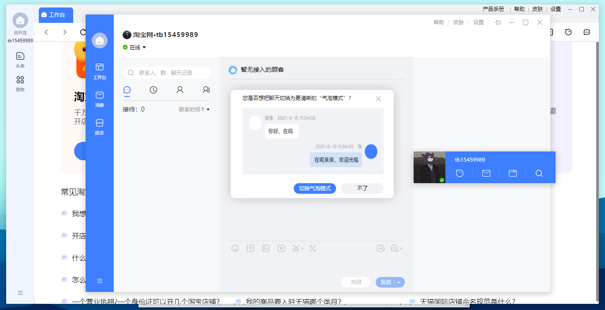Switch to the recent contacts clock tab

click(x=153, y=90)
